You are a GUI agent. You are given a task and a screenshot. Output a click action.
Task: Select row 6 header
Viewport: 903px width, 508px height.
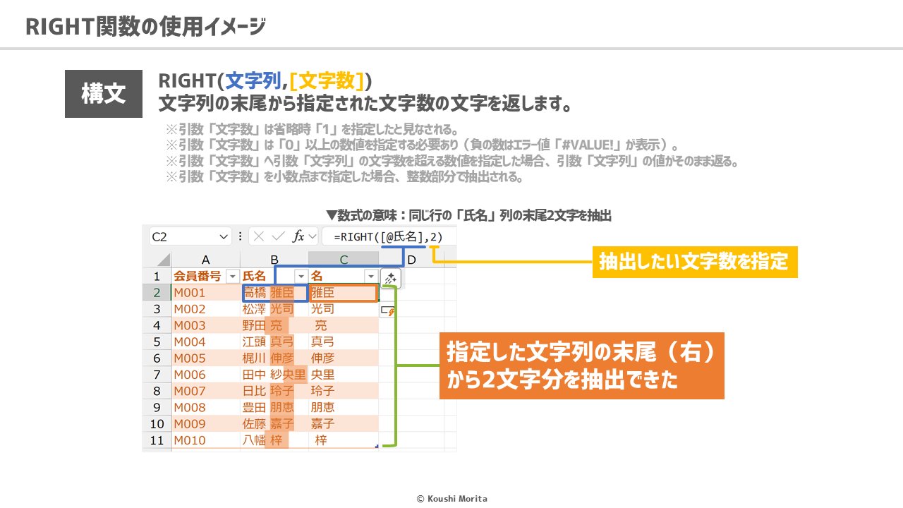click(x=157, y=358)
